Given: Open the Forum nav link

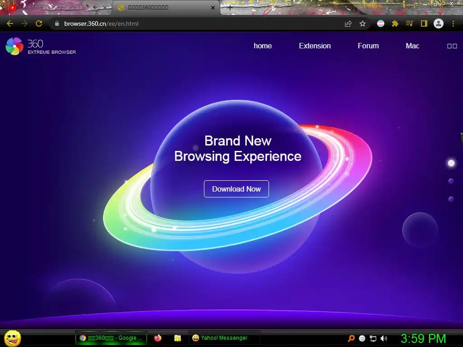Looking at the screenshot, I should tap(368, 46).
